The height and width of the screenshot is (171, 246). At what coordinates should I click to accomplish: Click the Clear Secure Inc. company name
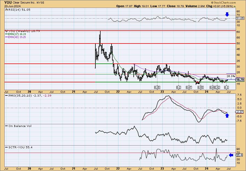[x=24, y=3]
